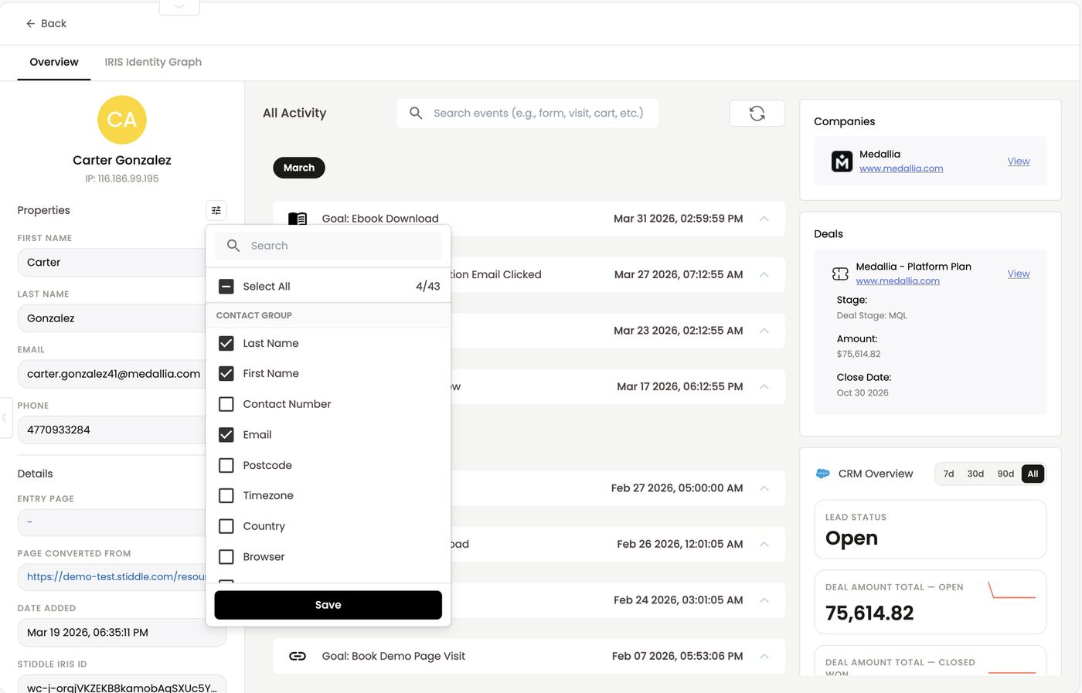Click the Medallia company logo
1082x693 pixels.
point(842,161)
